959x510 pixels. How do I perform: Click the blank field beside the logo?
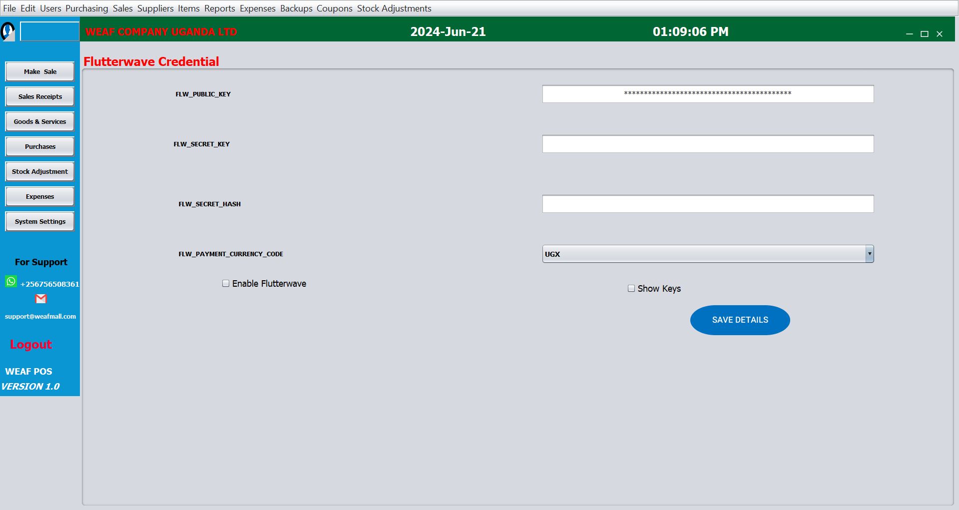point(49,31)
